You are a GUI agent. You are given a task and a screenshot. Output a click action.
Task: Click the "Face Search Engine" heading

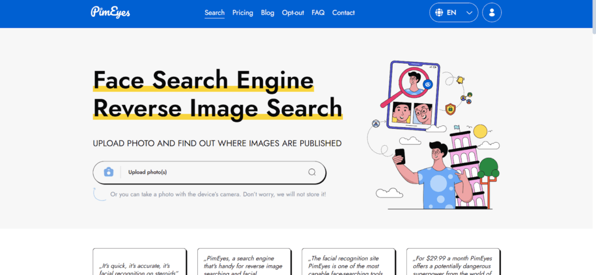coord(203,80)
